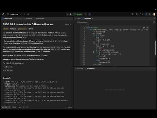The image size is (157, 118).
Task: Click the problem title text
Action: click(x=28, y=24)
